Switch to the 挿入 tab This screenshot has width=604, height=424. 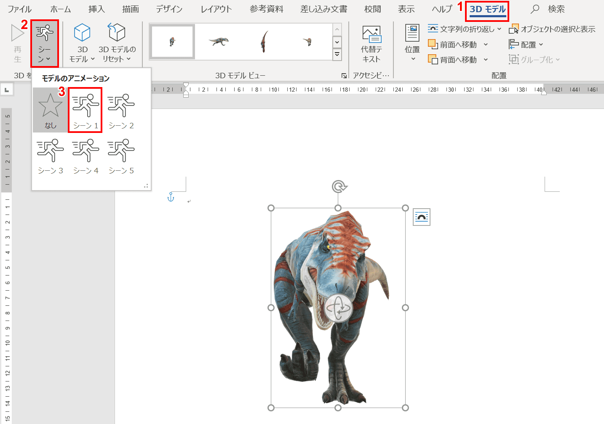[96, 9]
